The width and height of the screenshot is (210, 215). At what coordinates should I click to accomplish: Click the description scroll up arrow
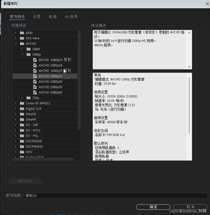click(x=189, y=33)
